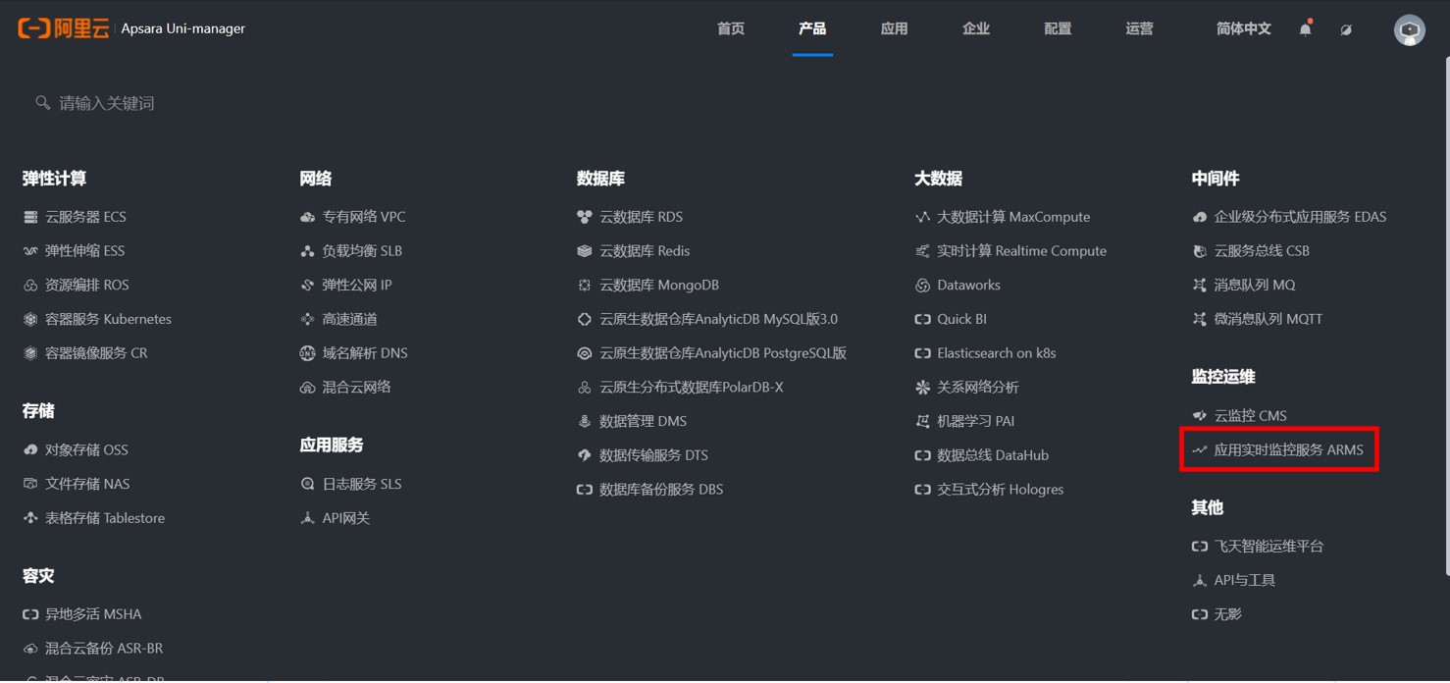The height and width of the screenshot is (683, 1450).
Task: Open the 配置 tab
Action: click(x=1058, y=28)
